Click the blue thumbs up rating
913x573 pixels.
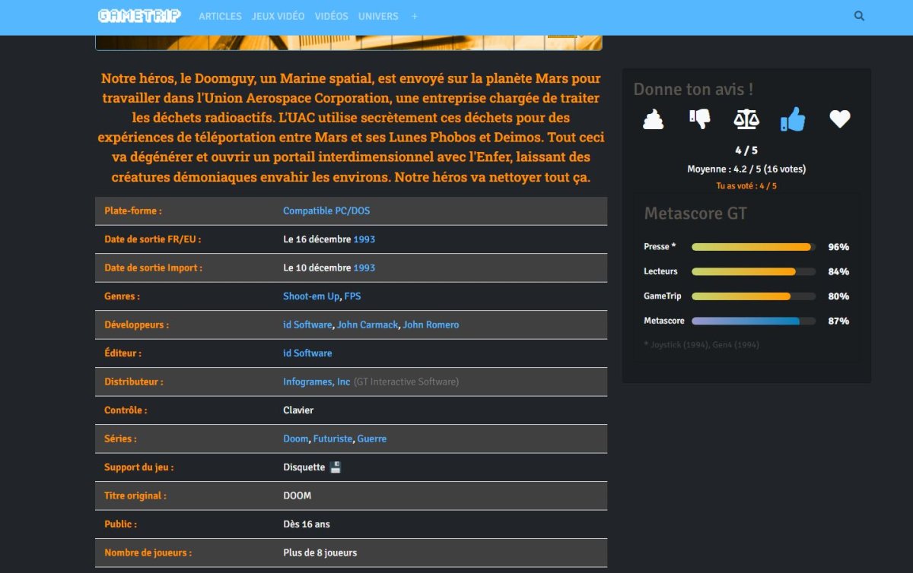[792, 119]
